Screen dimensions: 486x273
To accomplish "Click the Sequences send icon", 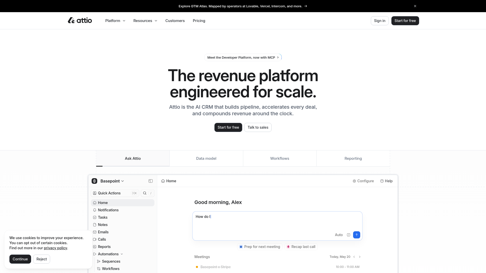I will click(x=99, y=261).
